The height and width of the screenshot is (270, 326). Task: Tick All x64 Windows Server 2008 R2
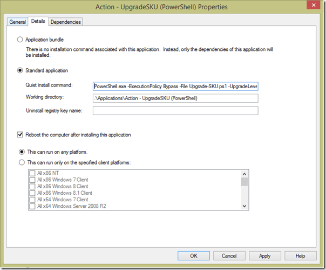[32, 206]
